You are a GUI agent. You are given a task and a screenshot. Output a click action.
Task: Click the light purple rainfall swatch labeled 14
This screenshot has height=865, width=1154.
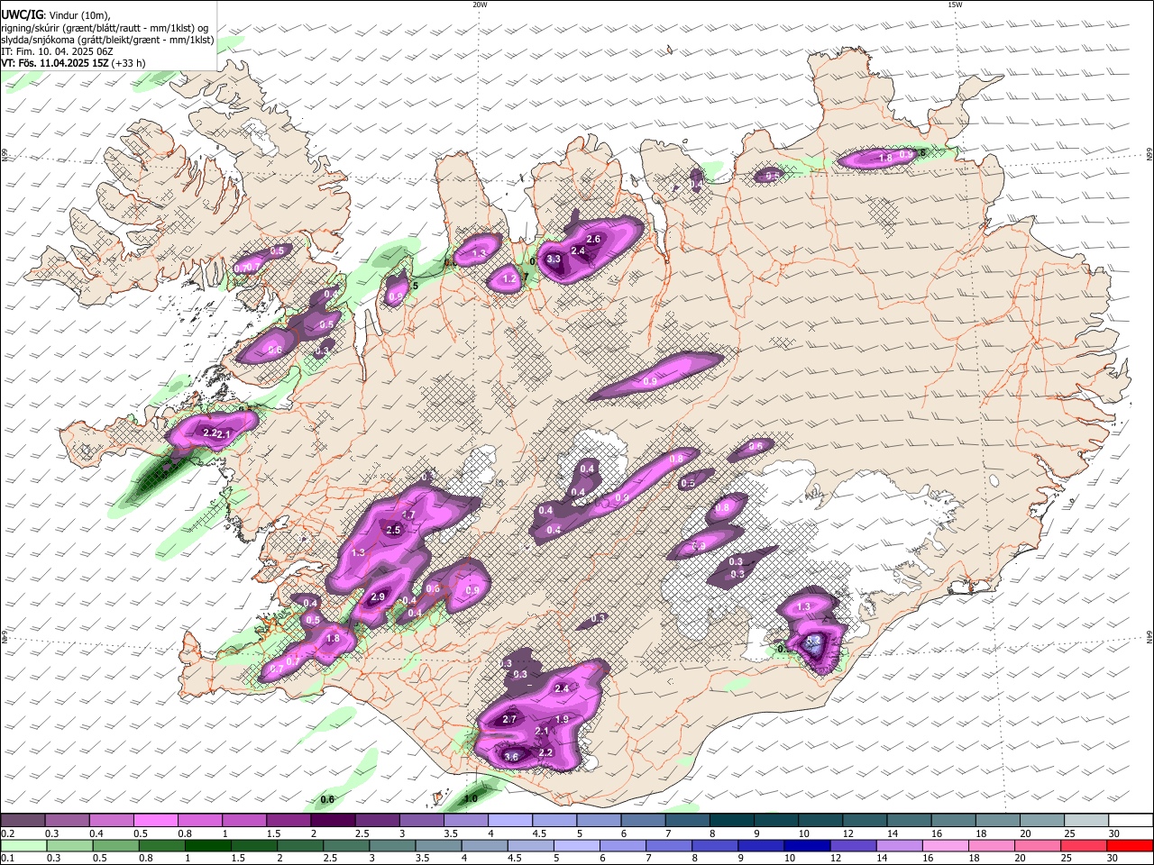[899, 845]
